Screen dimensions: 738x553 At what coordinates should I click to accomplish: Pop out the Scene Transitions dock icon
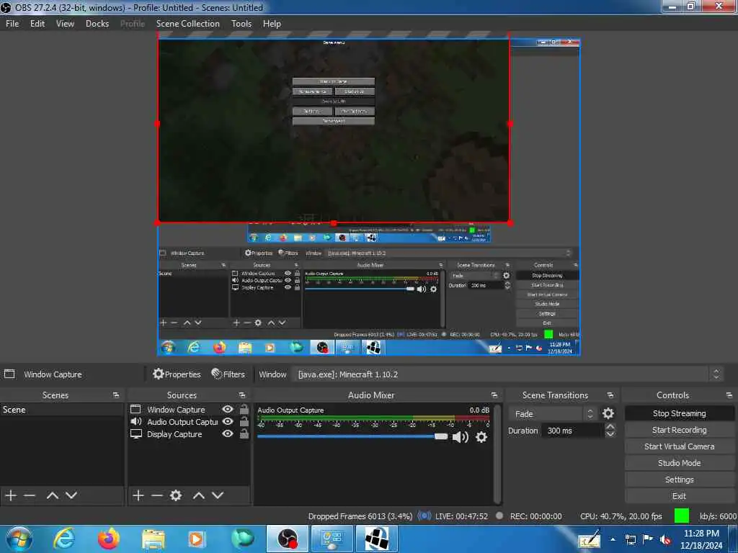(x=610, y=395)
